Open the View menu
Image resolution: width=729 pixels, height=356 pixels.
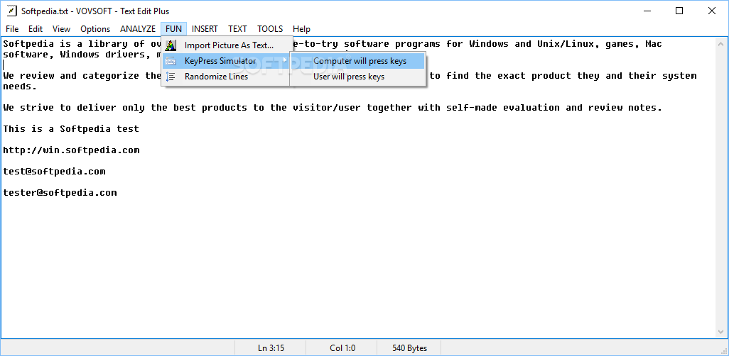61,29
